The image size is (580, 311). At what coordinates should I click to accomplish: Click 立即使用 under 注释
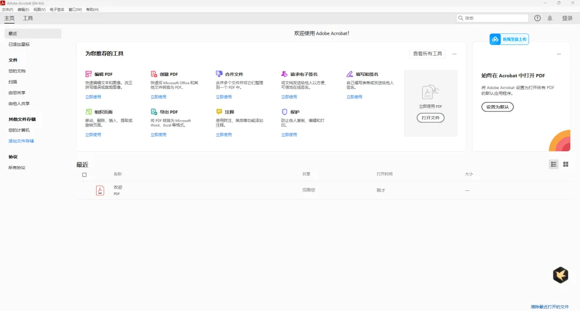[223, 135]
